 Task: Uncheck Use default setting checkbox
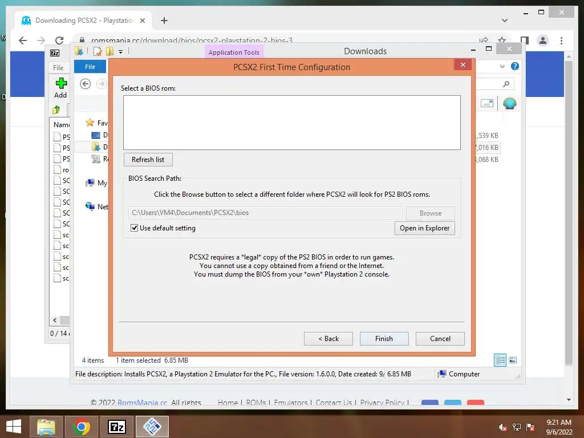[134, 228]
